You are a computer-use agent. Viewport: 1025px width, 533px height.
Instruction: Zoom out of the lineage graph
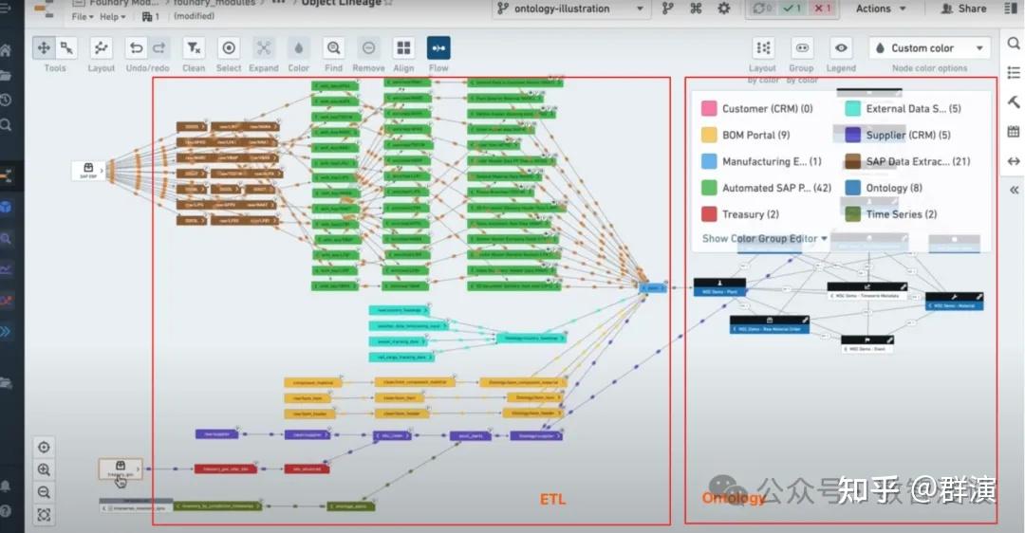[44, 492]
